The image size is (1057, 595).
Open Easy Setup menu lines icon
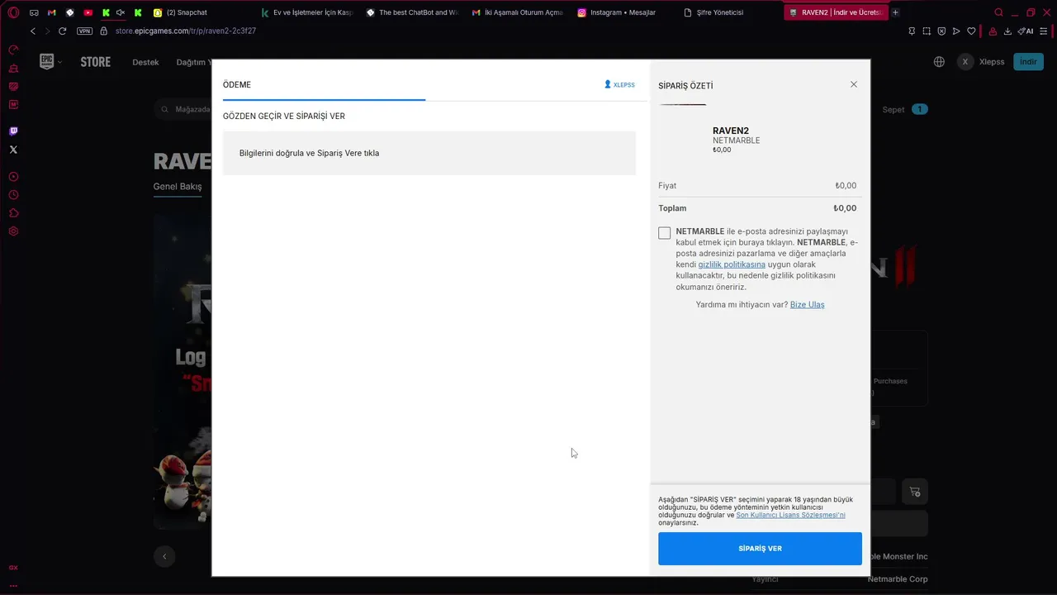pyautogui.click(x=1045, y=31)
